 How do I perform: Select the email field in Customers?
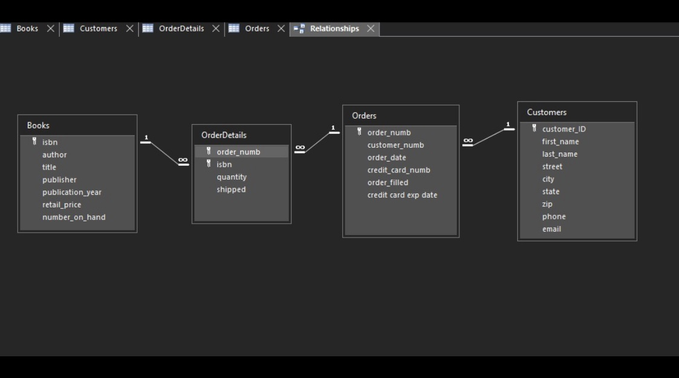point(577,229)
